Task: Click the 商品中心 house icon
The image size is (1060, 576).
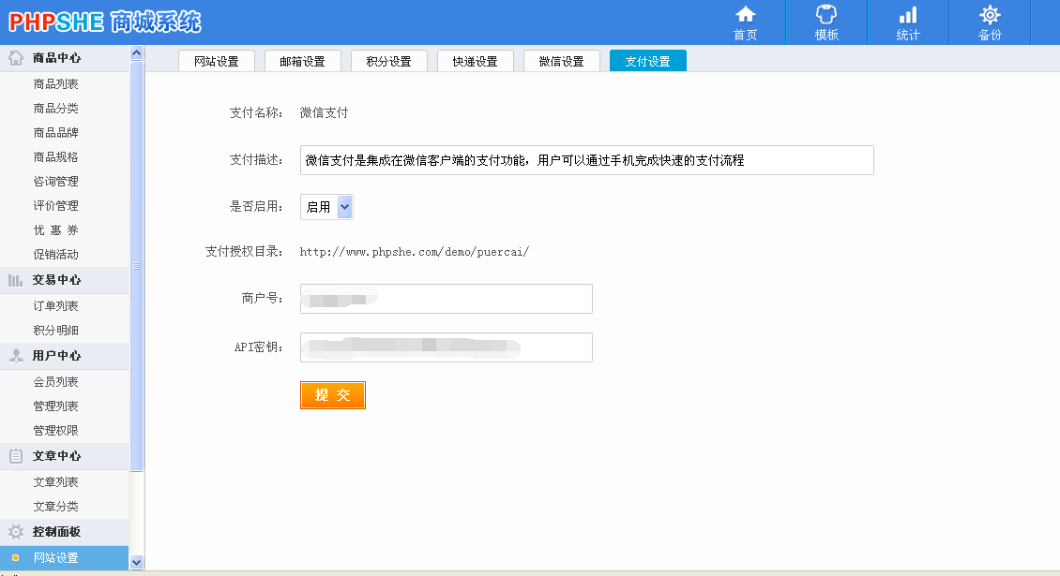Action: [x=16, y=58]
